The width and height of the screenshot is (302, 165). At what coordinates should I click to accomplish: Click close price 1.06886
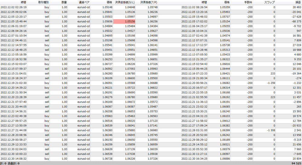click(225, 159)
